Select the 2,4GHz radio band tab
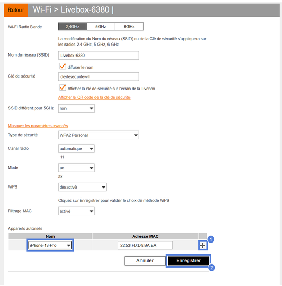282x286 pixels. coord(72,27)
